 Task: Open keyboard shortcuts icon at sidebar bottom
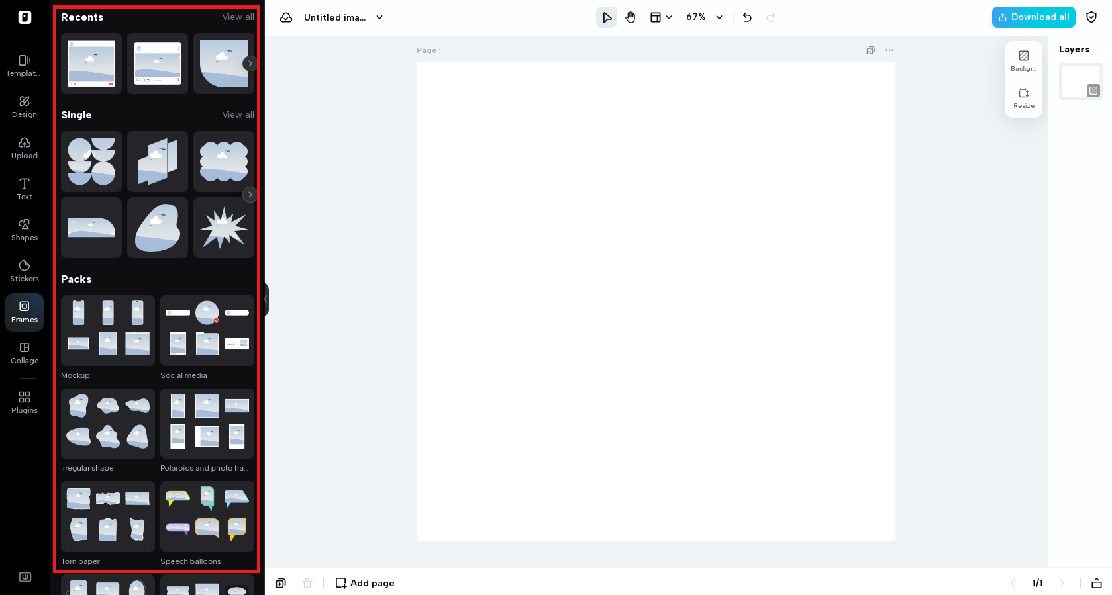point(25,577)
